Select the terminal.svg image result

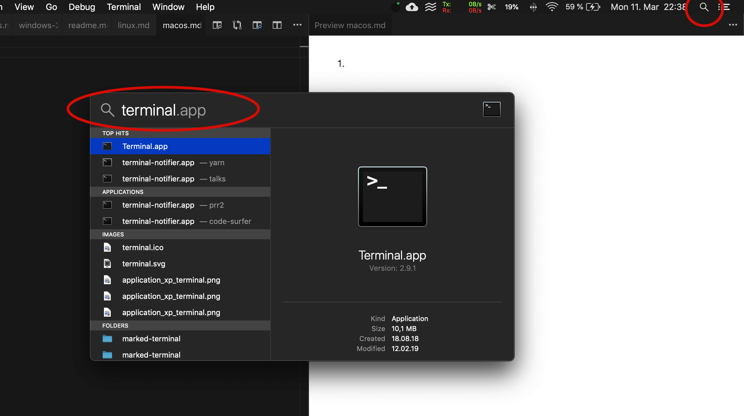click(x=180, y=264)
